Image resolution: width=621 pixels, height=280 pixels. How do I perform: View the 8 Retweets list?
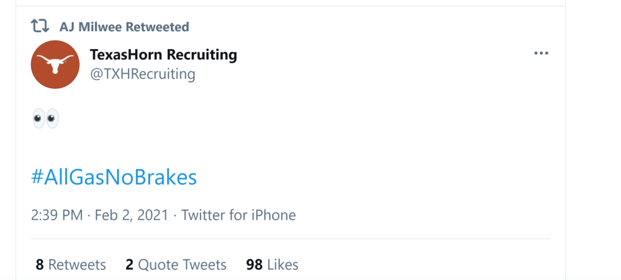pos(71,265)
